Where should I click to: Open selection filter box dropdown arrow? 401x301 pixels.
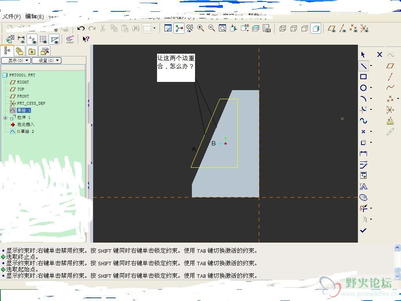[x=154, y=28]
